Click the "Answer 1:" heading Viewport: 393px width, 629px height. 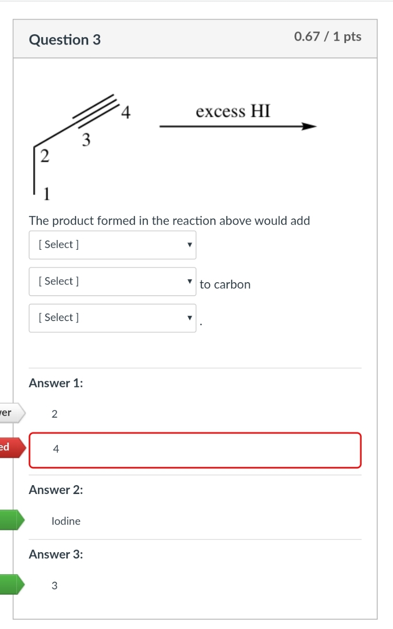pos(56,383)
